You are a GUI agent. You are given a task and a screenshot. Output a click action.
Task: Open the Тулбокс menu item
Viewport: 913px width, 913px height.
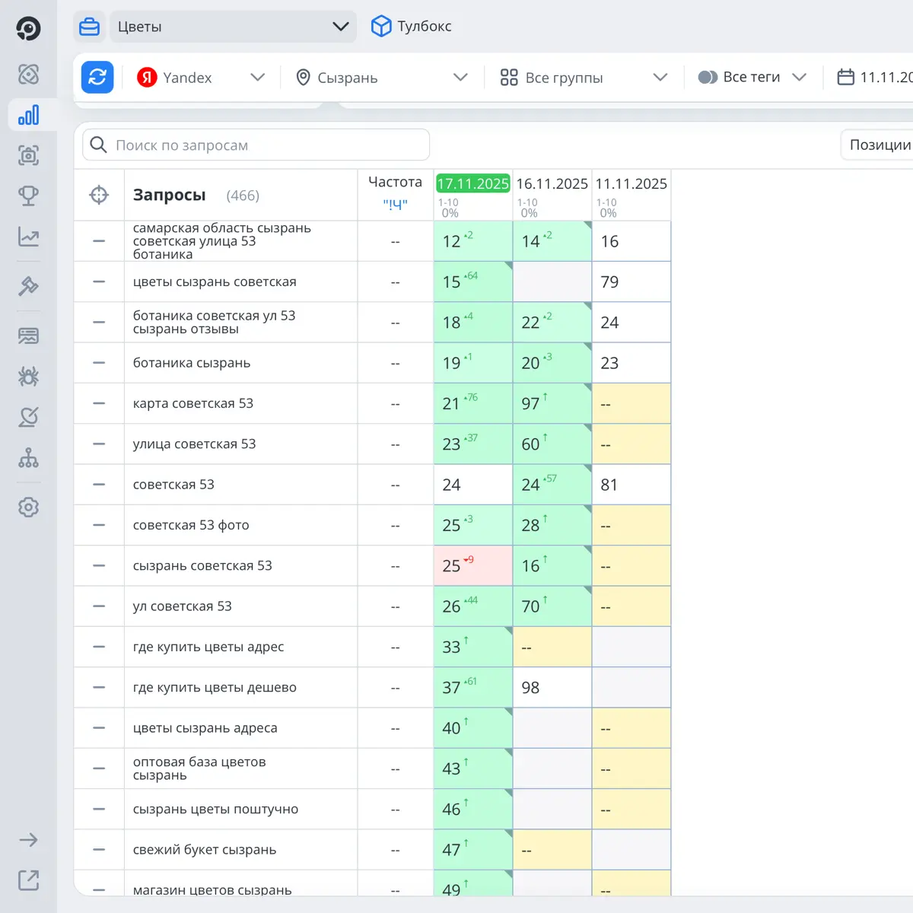411,26
